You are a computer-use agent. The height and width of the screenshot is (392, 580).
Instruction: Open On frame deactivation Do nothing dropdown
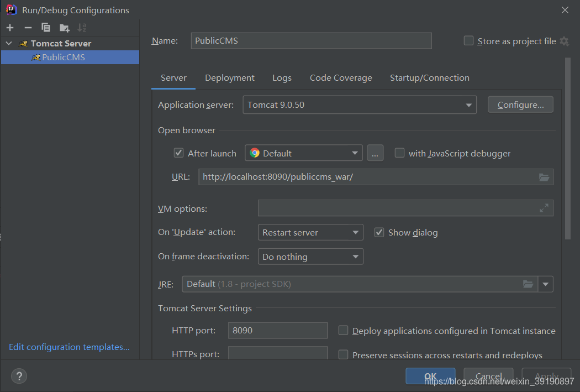coord(310,257)
